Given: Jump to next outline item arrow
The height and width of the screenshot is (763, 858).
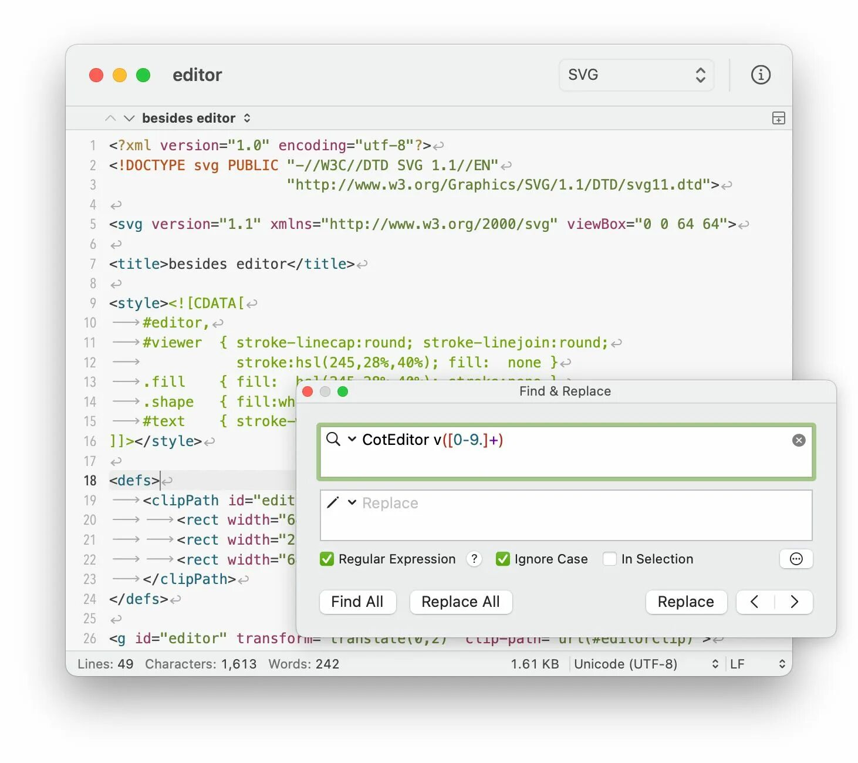Looking at the screenshot, I should (129, 118).
